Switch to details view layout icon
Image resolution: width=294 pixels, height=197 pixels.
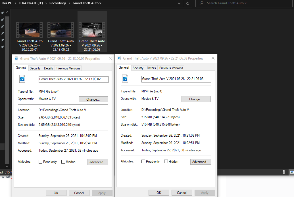(x=285, y=172)
